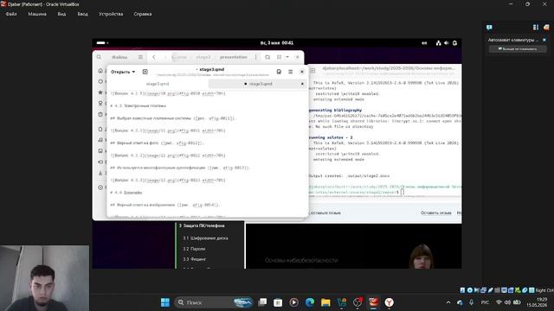
Task: Show hidden tray icons chevron
Action: pyautogui.click(x=448, y=302)
